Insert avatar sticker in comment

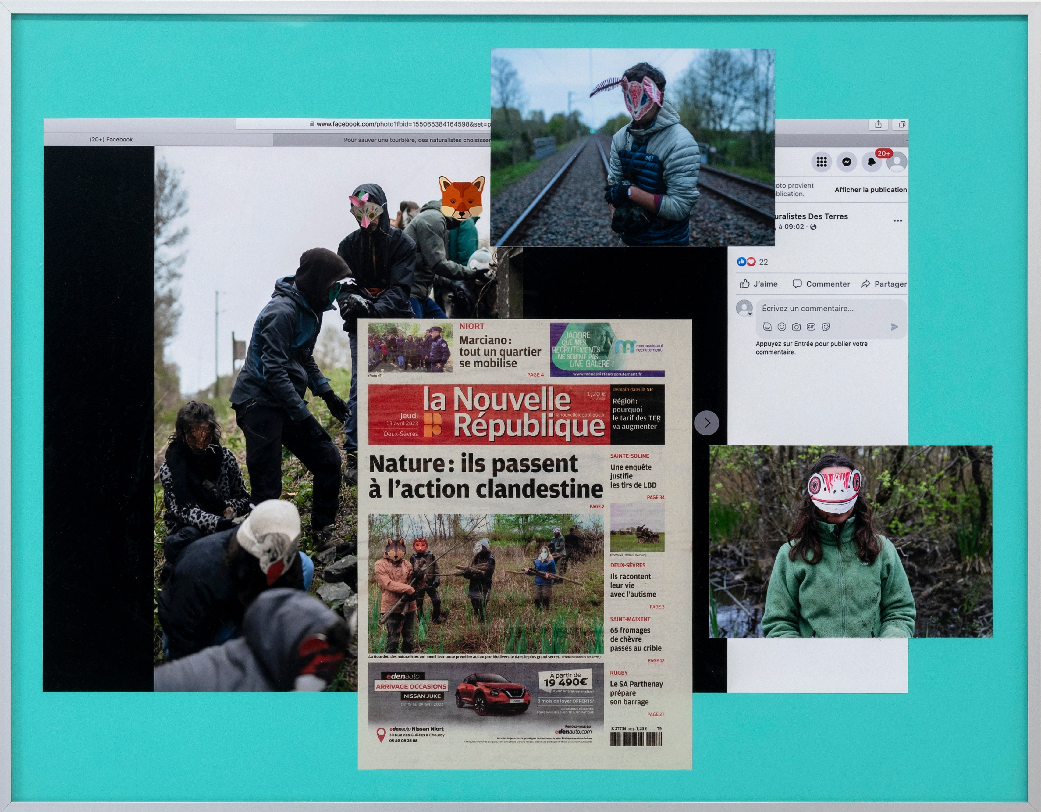pyautogui.click(x=767, y=327)
